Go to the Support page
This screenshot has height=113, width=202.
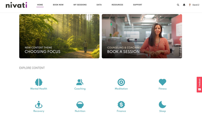click(137, 5)
